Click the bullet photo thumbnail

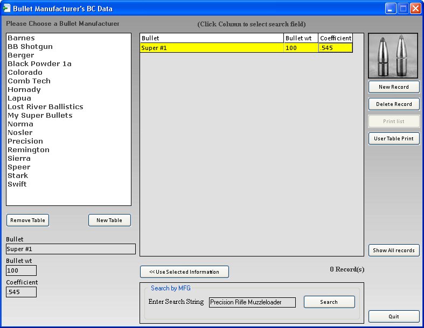pyautogui.click(x=393, y=56)
